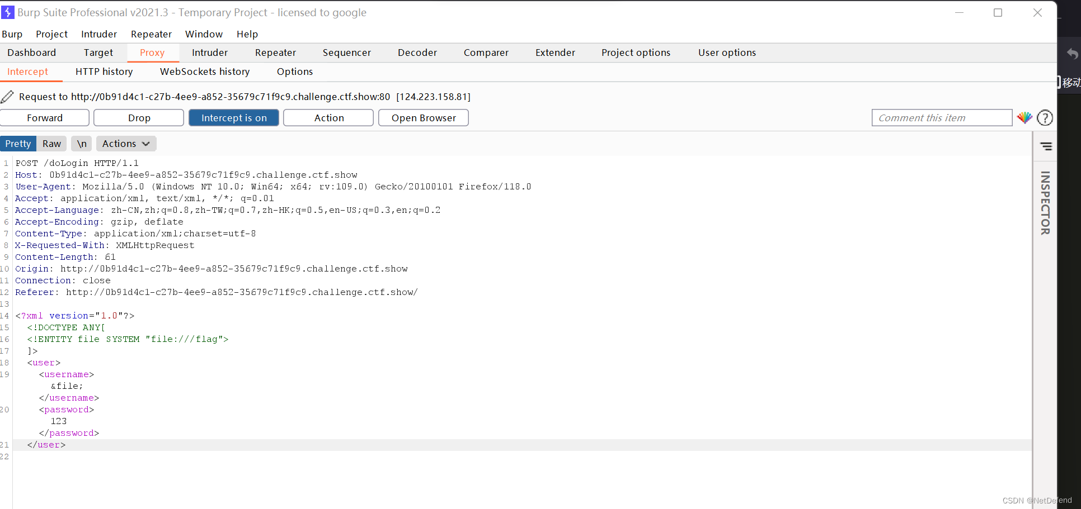This screenshot has width=1081, height=509.
Task: Open the WebSockets history sub-tab
Action: (x=205, y=72)
